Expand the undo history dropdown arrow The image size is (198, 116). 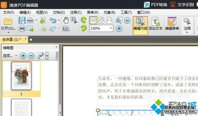coord(59,20)
